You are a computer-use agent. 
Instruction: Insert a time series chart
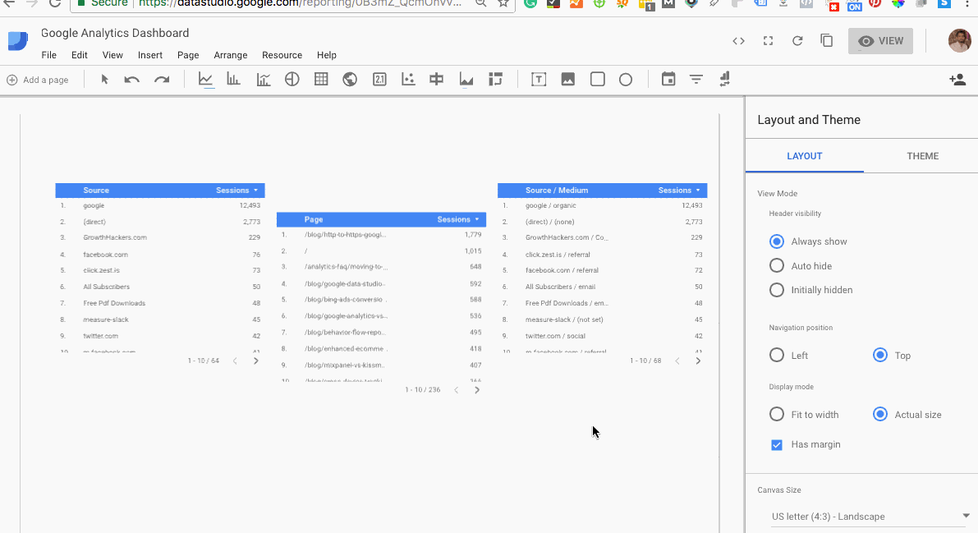pyautogui.click(x=206, y=79)
